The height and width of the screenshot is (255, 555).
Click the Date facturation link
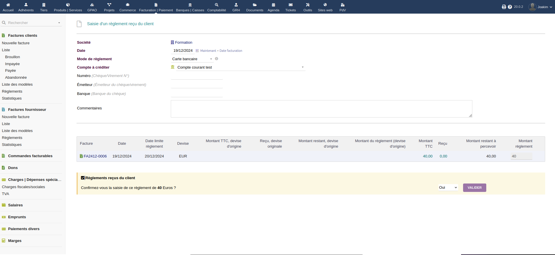pos(231,51)
